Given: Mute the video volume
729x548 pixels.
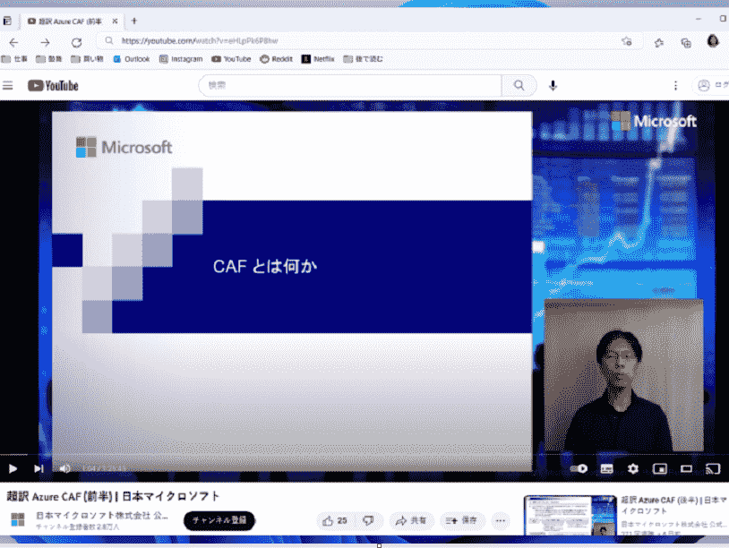Looking at the screenshot, I should coord(65,468).
